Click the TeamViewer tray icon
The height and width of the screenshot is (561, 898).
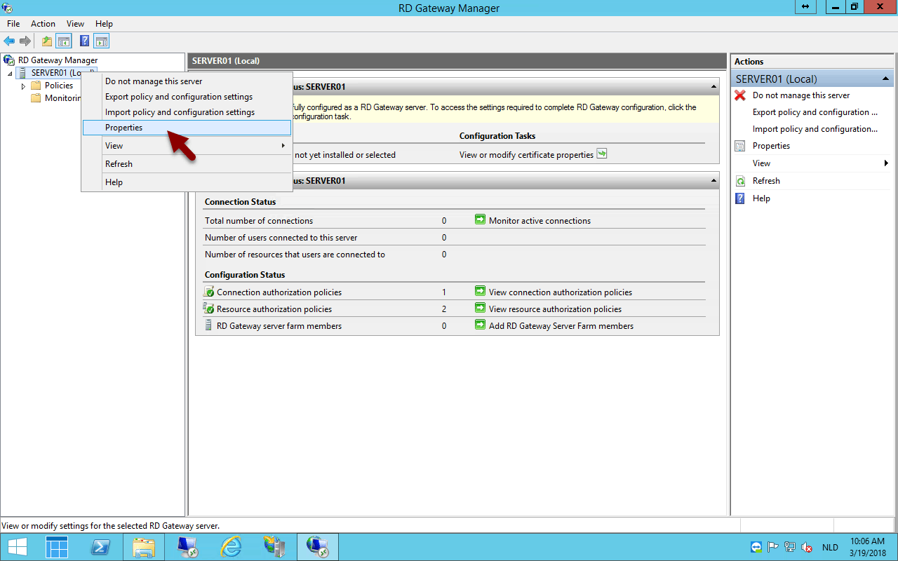pos(756,547)
